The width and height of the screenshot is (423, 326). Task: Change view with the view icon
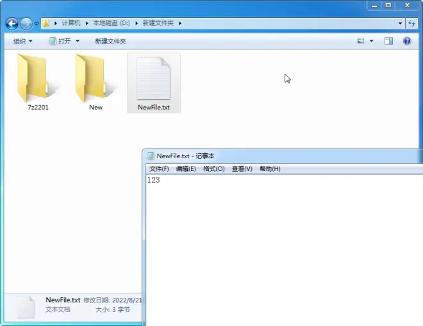click(361, 41)
